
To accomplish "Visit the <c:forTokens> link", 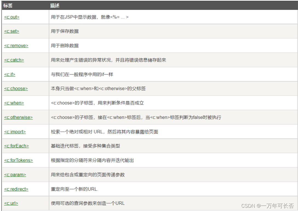I will pyautogui.click(x=18, y=160).
